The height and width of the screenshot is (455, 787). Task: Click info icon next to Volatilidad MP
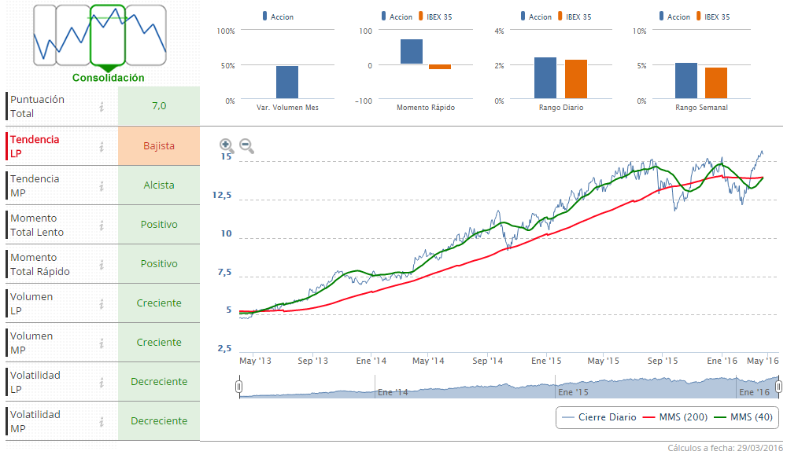102,421
